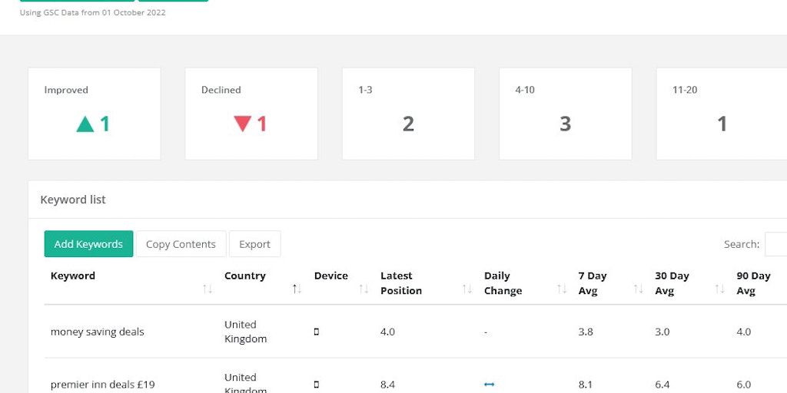The image size is (787, 393).
Task: Sort table by Country column arrows
Action: click(297, 289)
